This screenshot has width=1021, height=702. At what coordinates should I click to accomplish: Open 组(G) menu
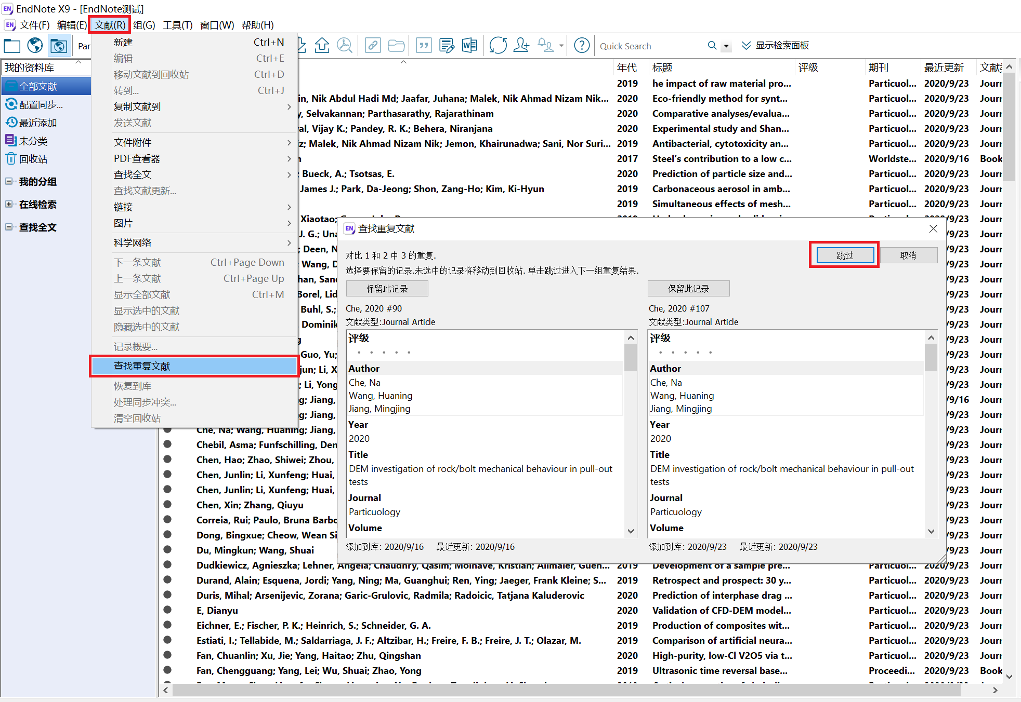[x=144, y=25]
